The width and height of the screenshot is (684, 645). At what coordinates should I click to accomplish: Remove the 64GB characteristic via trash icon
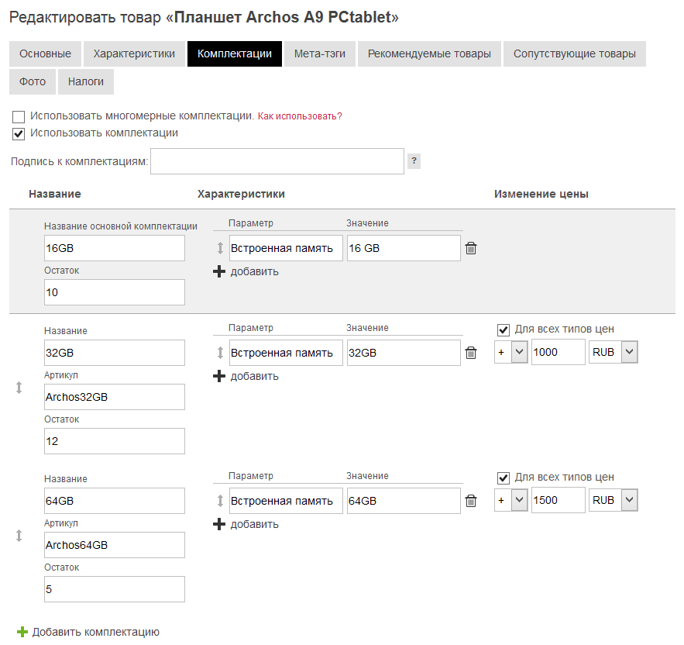click(x=471, y=502)
